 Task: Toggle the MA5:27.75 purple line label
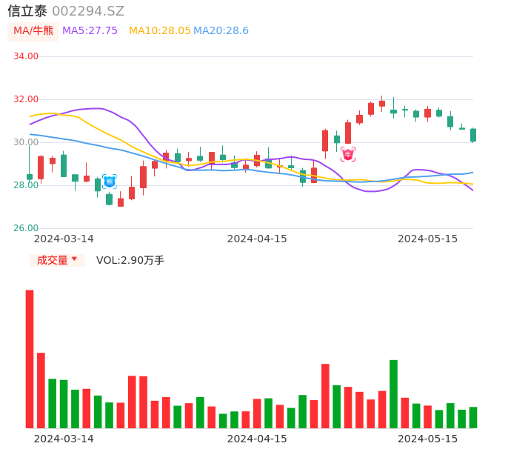[x=90, y=31]
